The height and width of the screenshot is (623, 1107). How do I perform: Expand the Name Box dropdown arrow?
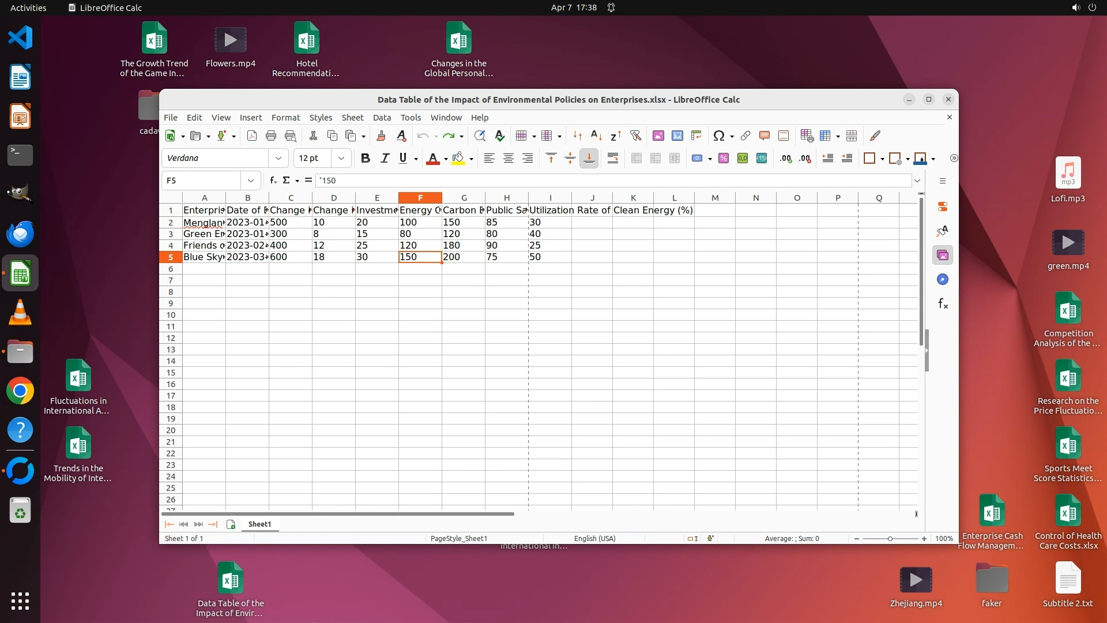251,181
